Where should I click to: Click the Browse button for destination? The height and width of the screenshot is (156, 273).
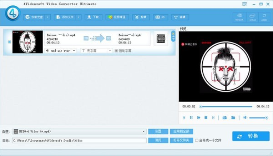coord(158,141)
